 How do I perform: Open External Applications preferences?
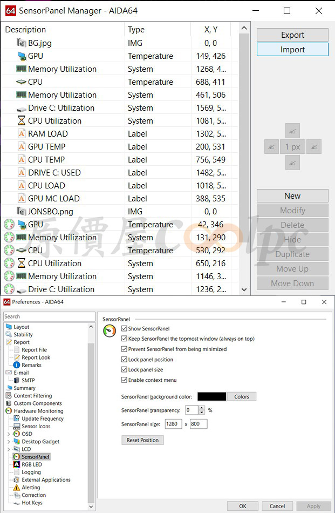click(x=46, y=480)
